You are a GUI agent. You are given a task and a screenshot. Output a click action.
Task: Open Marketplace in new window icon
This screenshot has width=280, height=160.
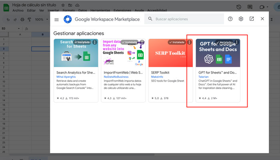pos(252,19)
